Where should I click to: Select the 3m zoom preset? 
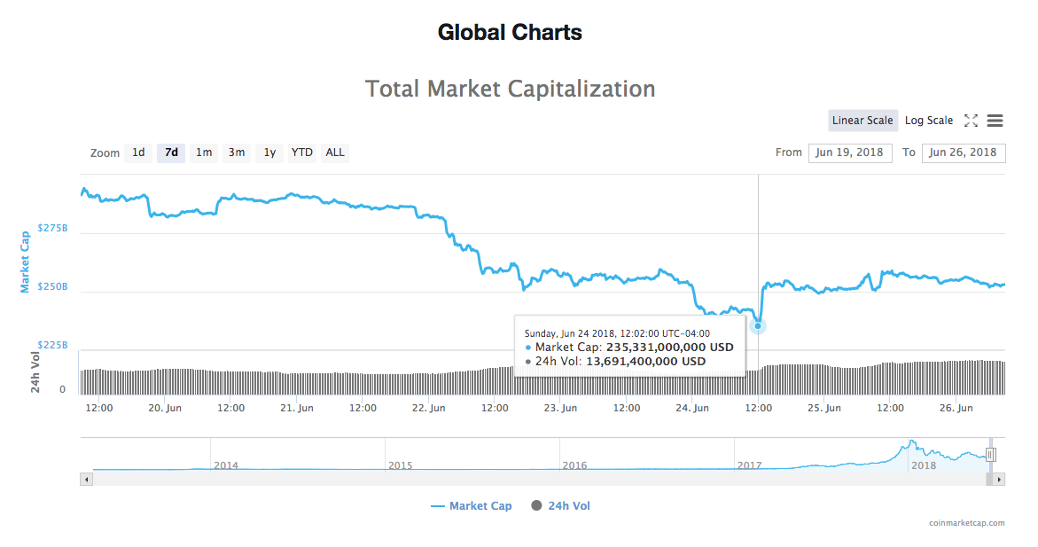pyautogui.click(x=236, y=152)
